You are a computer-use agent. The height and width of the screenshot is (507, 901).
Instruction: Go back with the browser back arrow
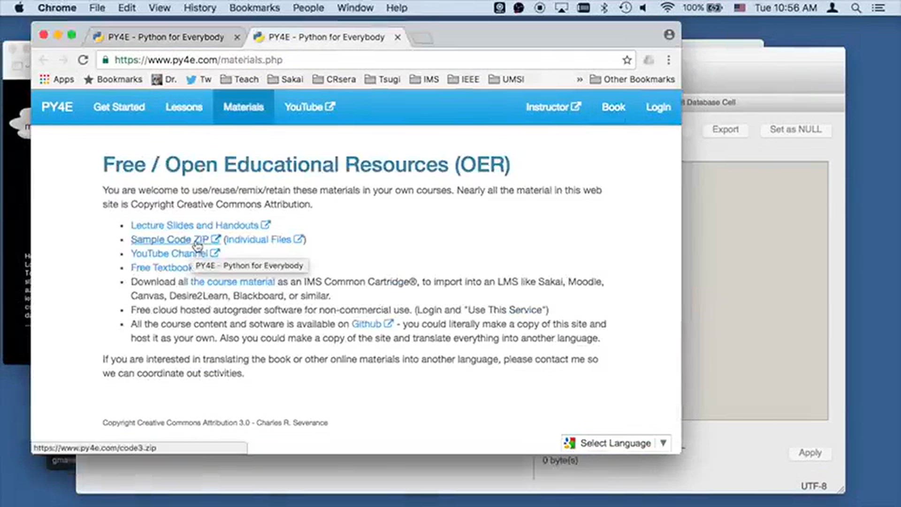click(x=44, y=60)
